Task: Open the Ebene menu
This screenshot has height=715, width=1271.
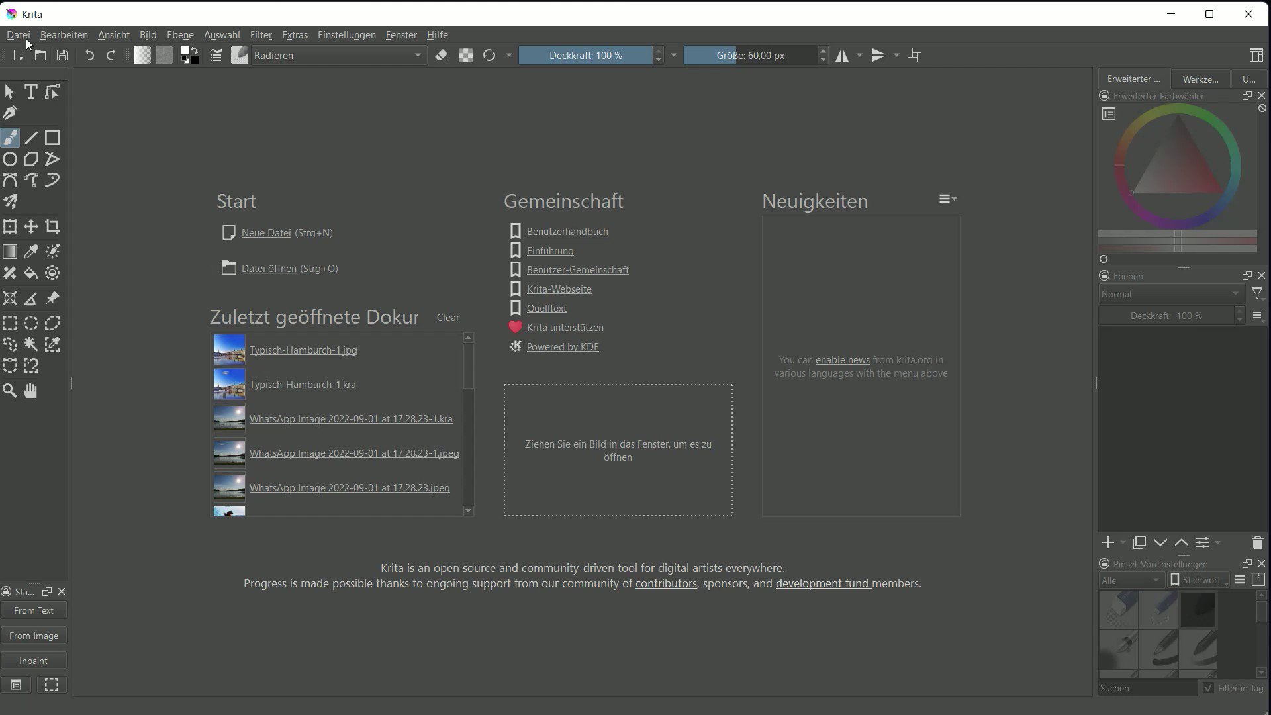Action: [x=180, y=35]
